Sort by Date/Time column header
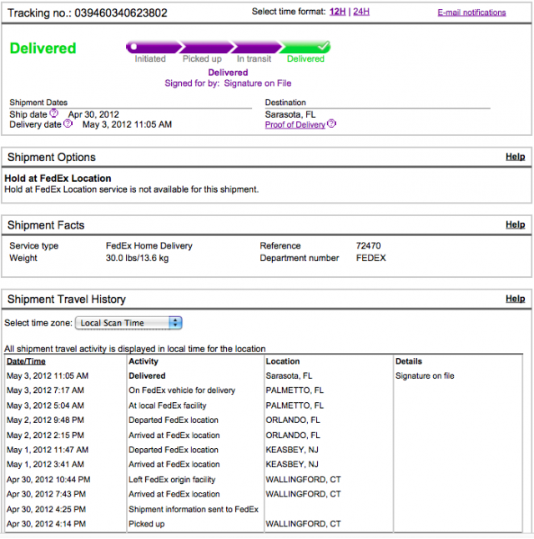Image resolution: width=534 pixels, height=539 pixels. (26, 361)
